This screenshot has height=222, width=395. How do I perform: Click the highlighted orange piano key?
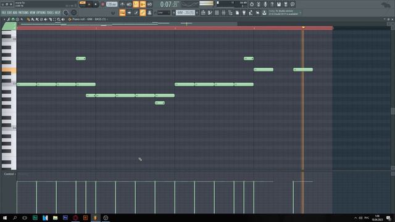point(9,70)
